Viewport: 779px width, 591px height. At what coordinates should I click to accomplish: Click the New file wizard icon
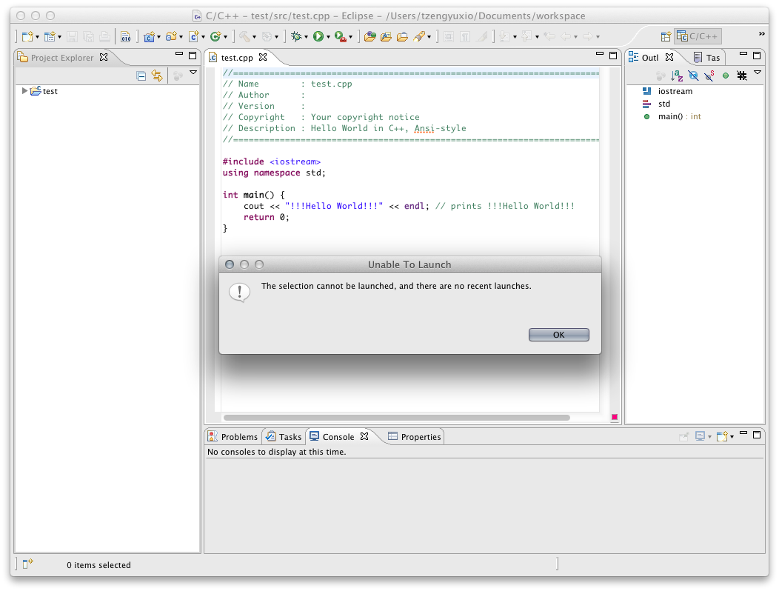tap(27, 36)
